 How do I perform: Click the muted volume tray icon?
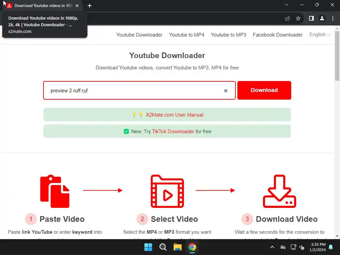[302, 247]
